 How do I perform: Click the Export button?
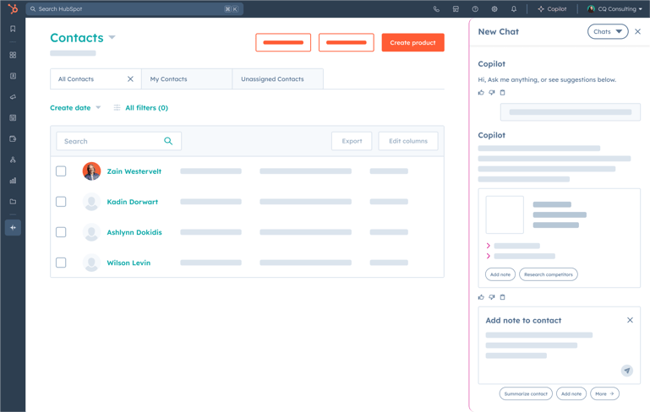[x=352, y=141]
